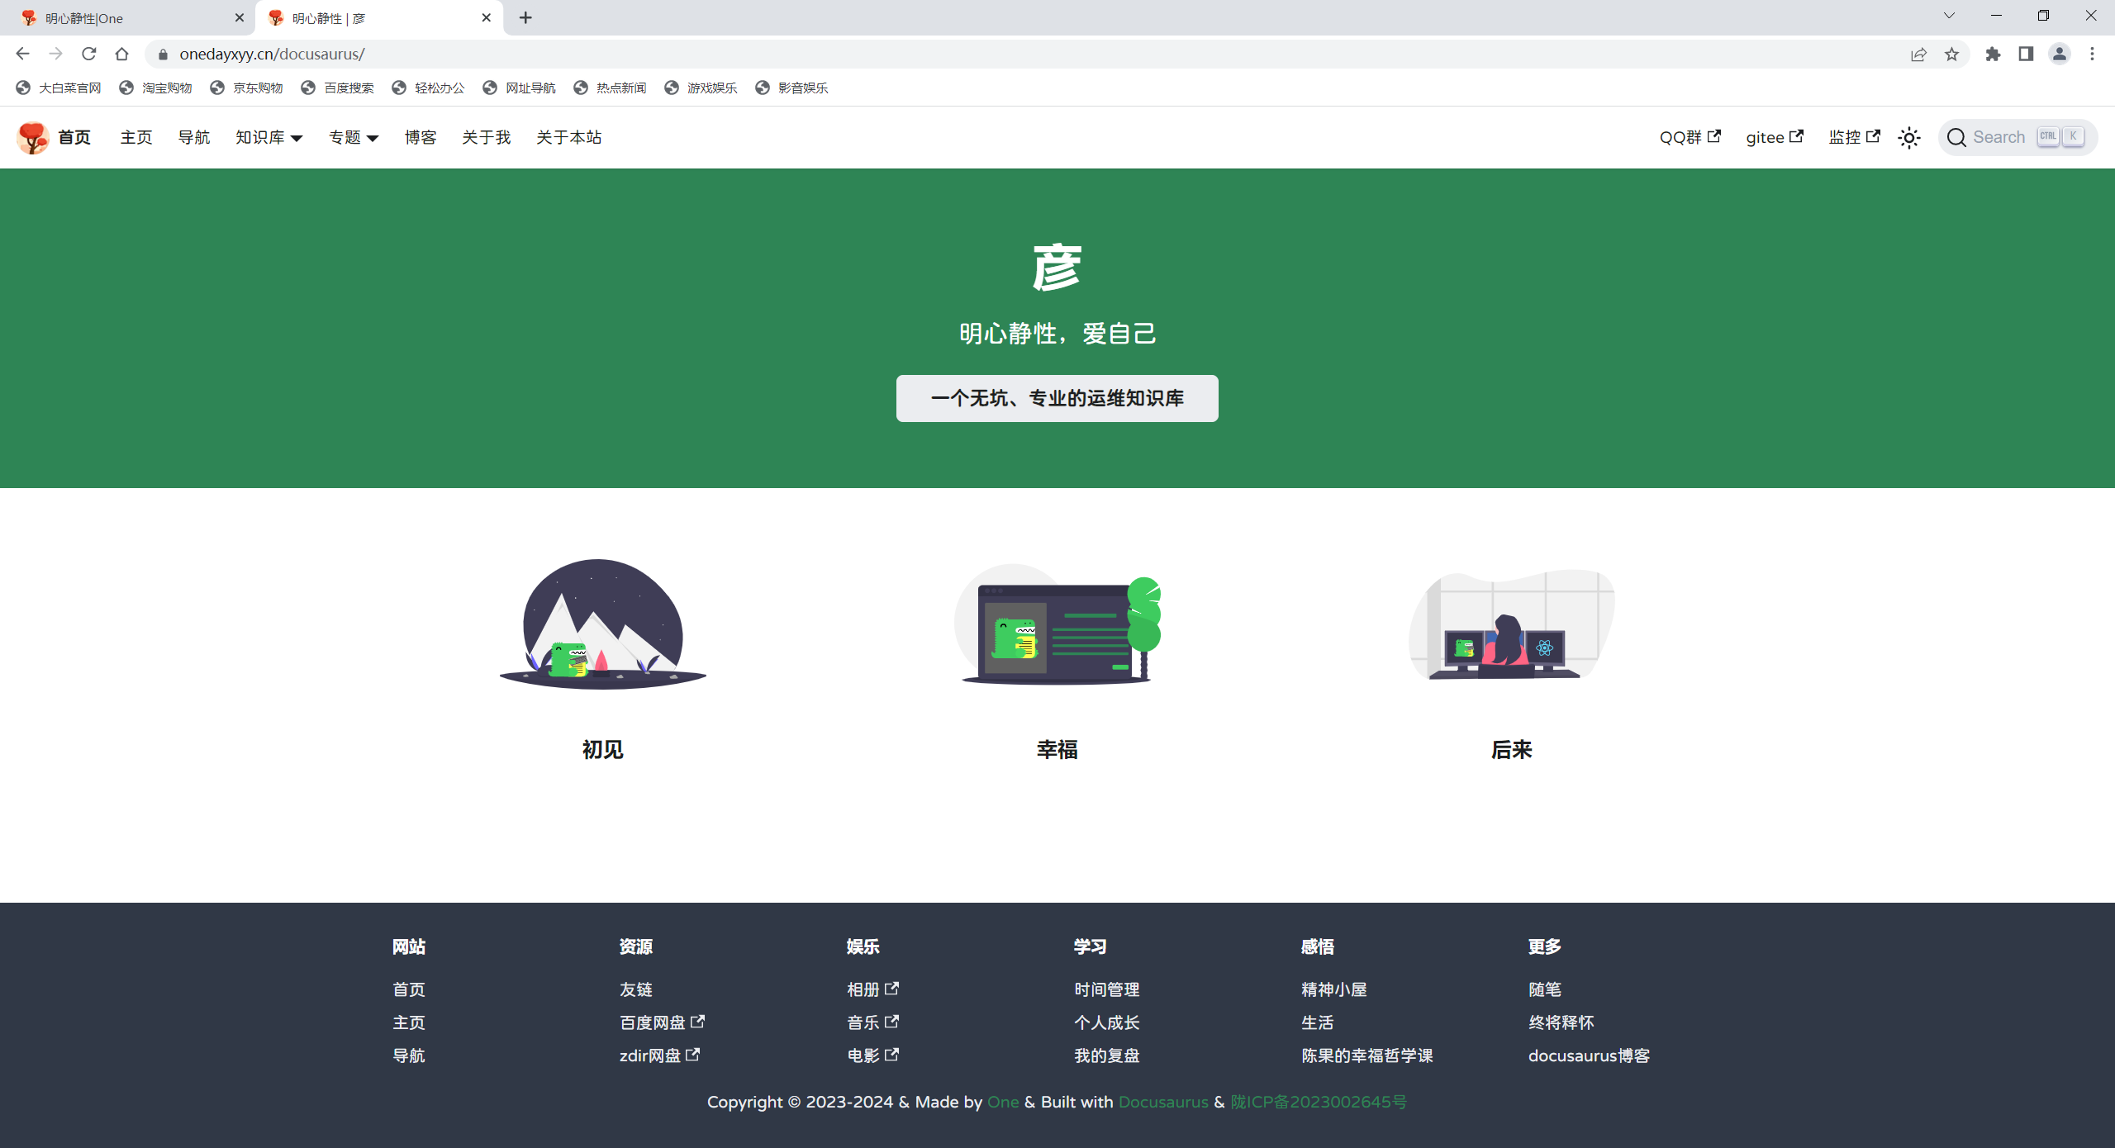
Task: Click the site logo beside 首页
Action: [33, 138]
